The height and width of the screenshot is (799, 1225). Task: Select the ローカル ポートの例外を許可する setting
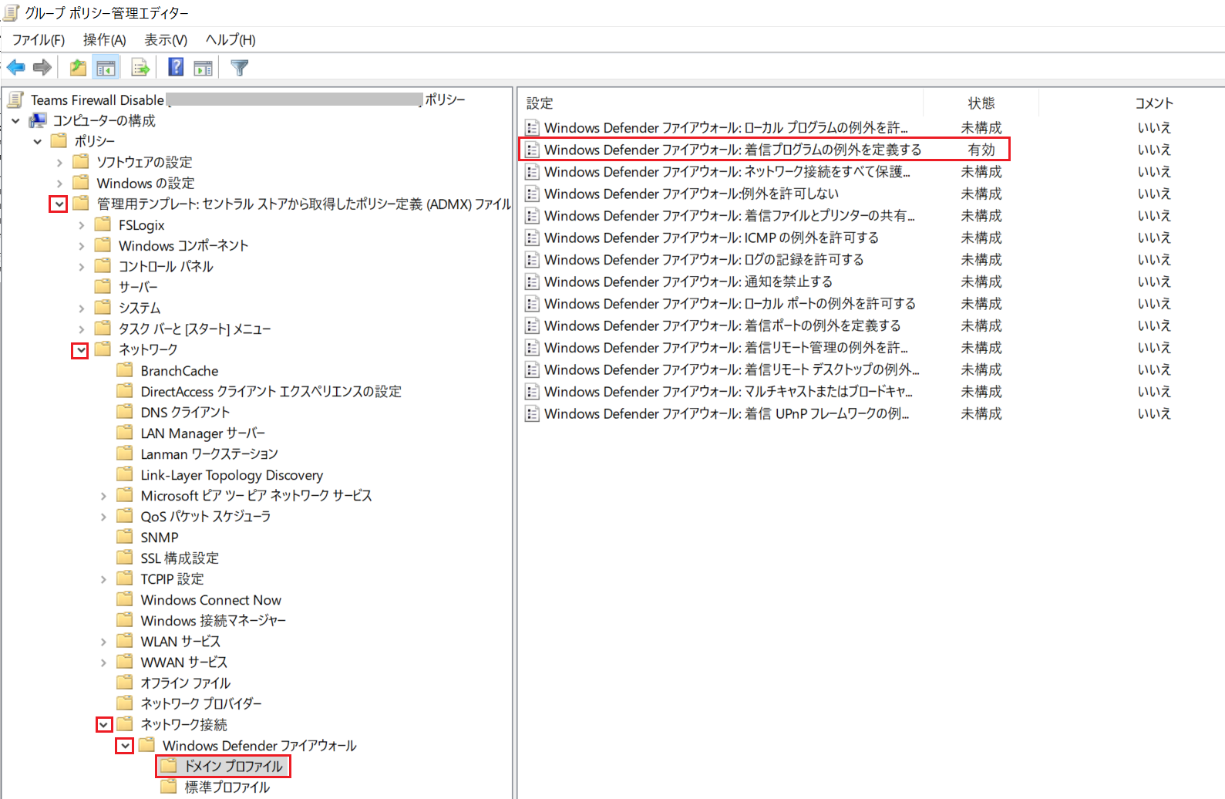pos(729,304)
